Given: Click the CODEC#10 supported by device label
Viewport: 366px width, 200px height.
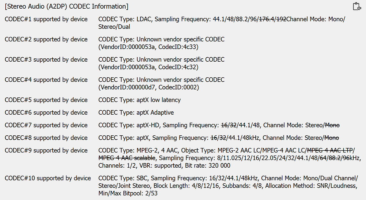Looking at the screenshot, I should 48,178.
